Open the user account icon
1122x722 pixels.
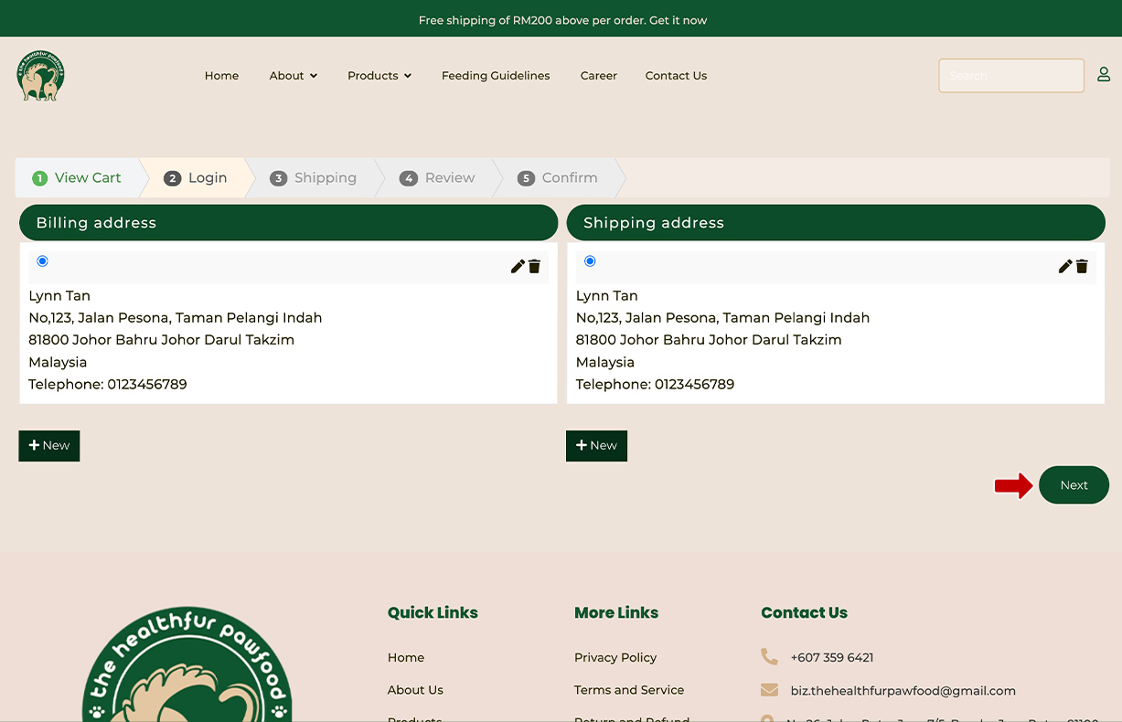click(1104, 75)
